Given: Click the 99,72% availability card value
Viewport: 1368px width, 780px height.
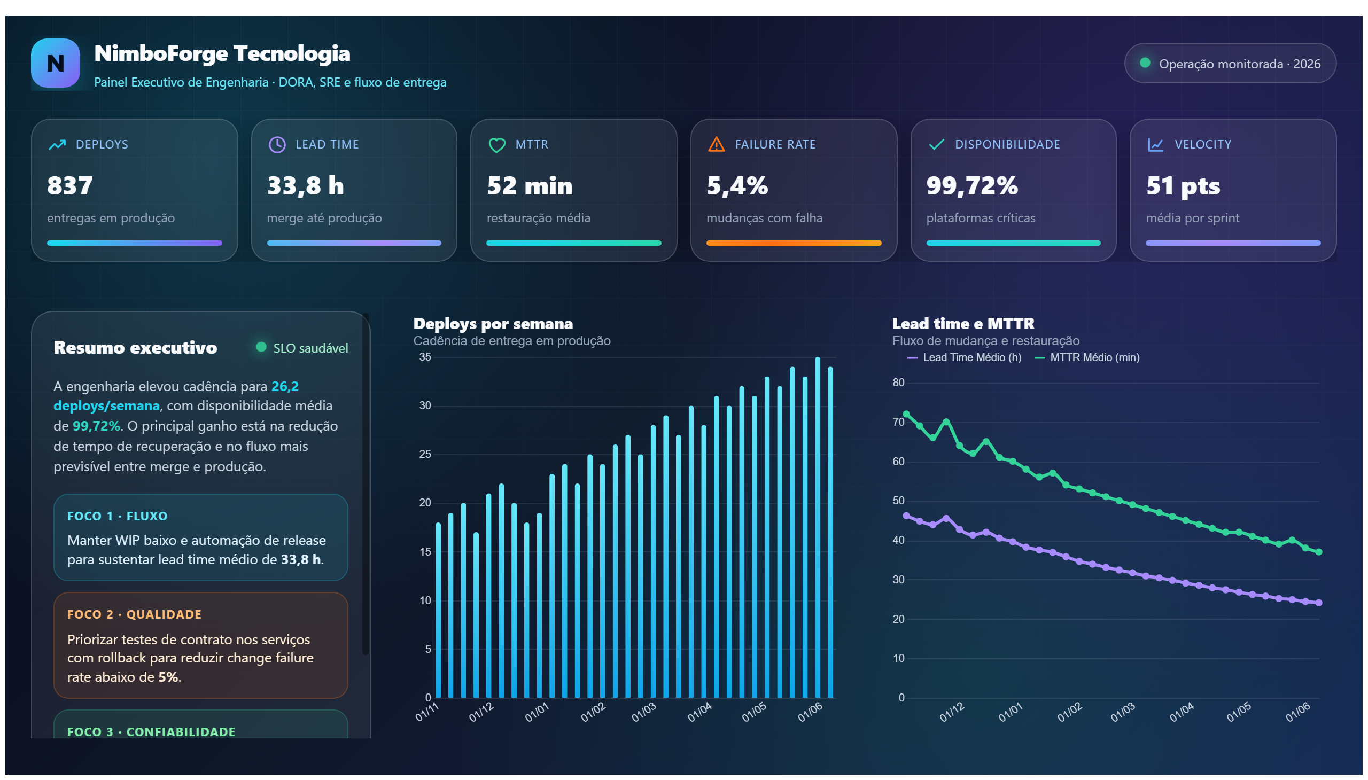Looking at the screenshot, I should [x=973, y=186].
